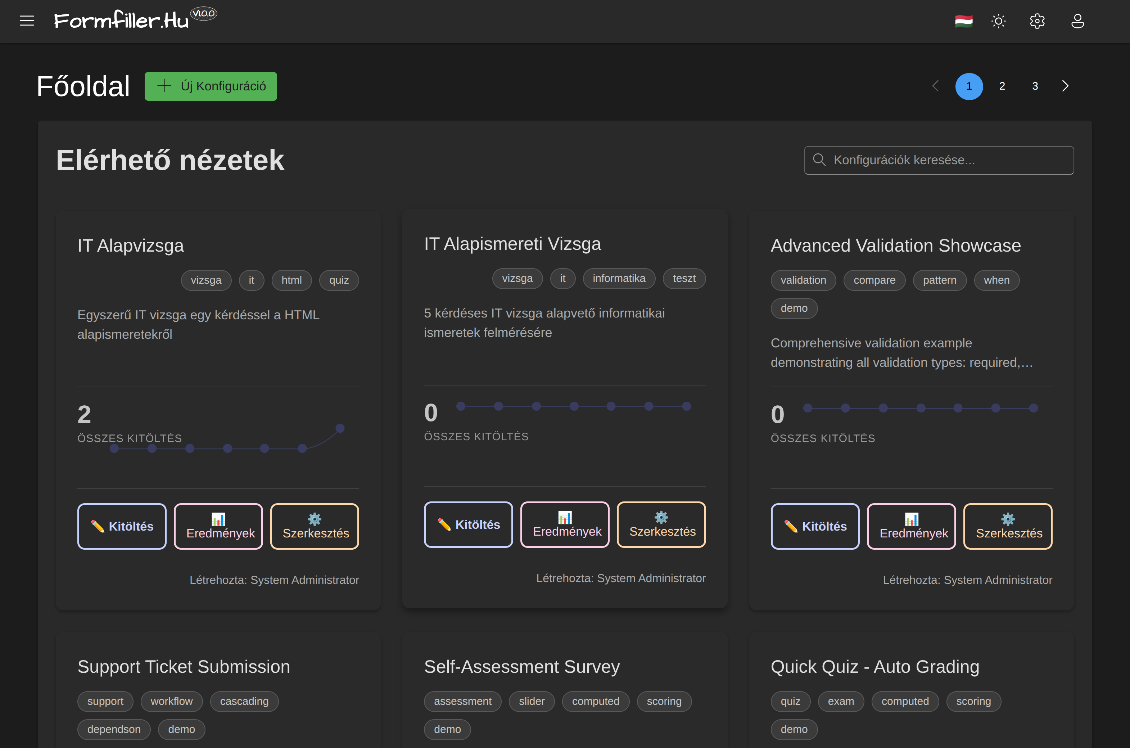The image size is (1130, 748).
Task: Open page 3 of configurations
Action: click(x=1035, y=86)
